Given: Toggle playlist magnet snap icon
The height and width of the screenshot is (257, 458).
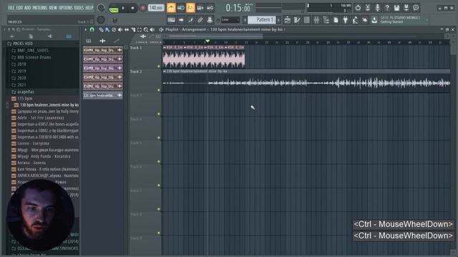Looking at the screenshot, I should [x=92, y=29].
